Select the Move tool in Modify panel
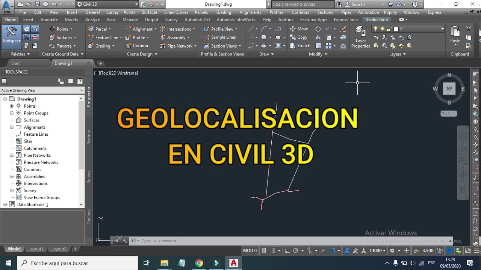Viewport: 481px width, 270px height. pyautogui.click(x=299, y=29)
